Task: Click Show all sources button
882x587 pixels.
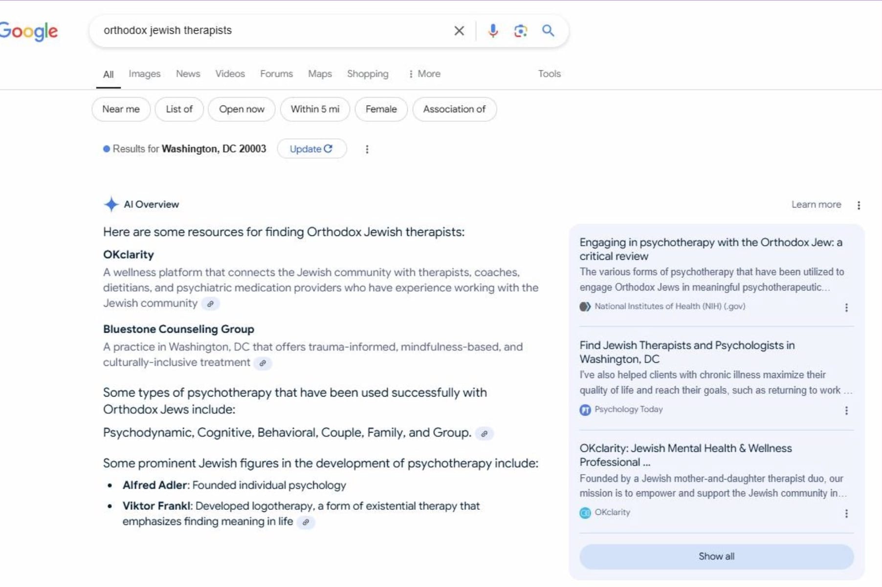Action: [716, 556]
